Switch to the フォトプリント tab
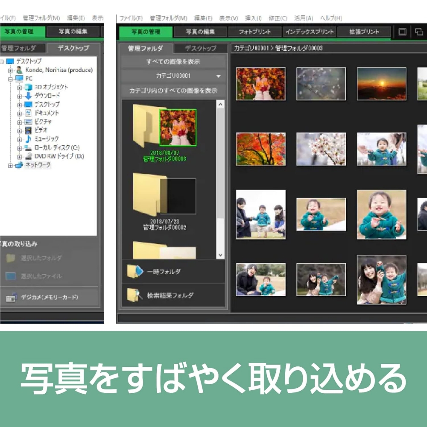This screenshot has height=427, width=427. click(x=254, y=32)
